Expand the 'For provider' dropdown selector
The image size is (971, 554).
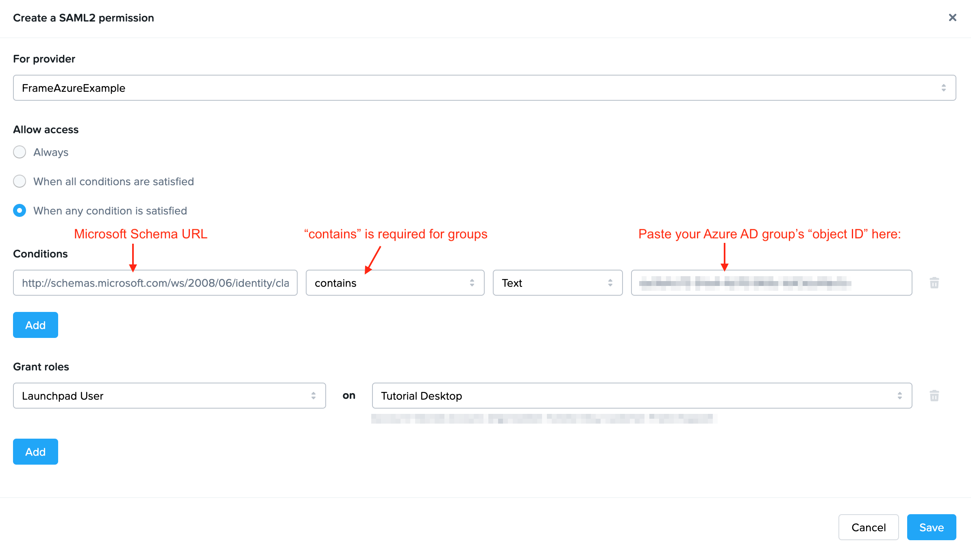(x=946, y=87)
